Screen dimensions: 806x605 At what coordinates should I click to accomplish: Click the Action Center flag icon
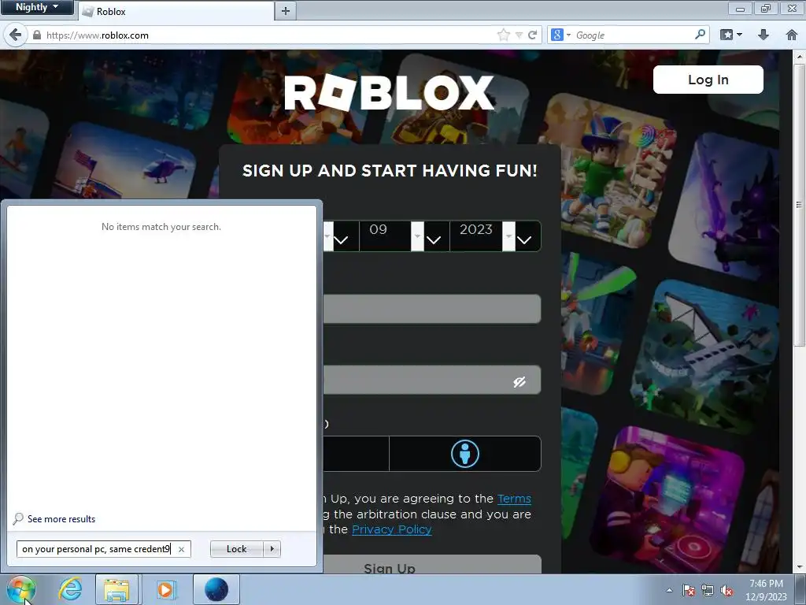pos(689,590)
